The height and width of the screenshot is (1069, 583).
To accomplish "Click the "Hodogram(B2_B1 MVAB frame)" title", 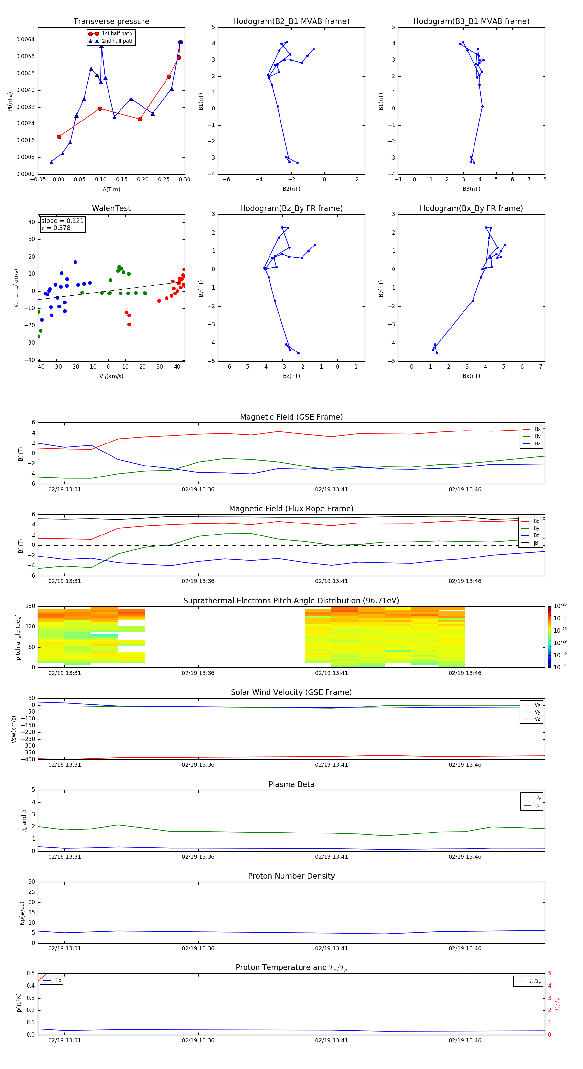I will [291, 22].
